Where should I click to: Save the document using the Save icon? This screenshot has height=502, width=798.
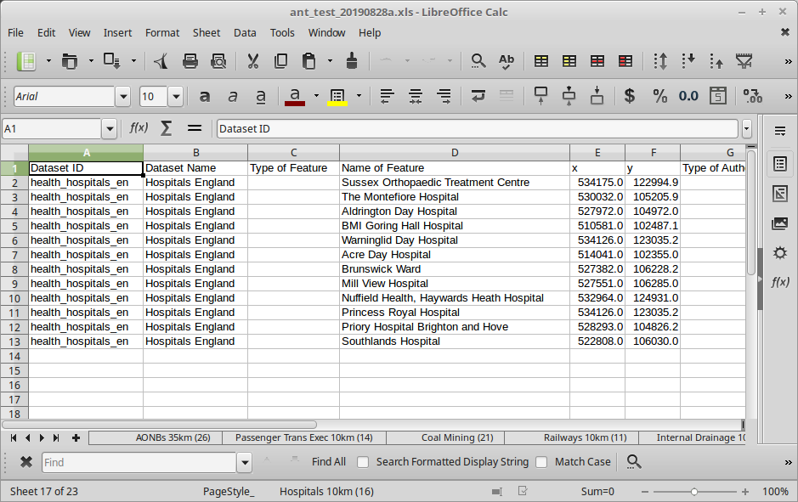tap(111, 61)
